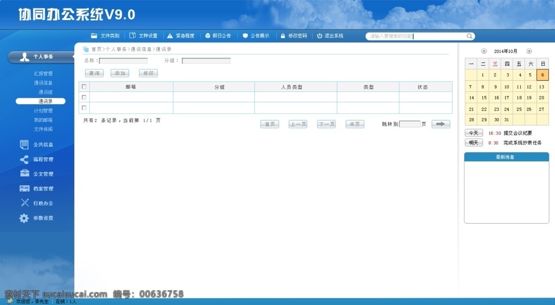Click the 2014年10月 calendar title
The image size is (555, 305).
[x=506, y=51]
